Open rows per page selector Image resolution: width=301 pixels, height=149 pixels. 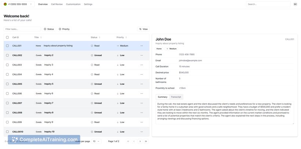pos(96,141)
